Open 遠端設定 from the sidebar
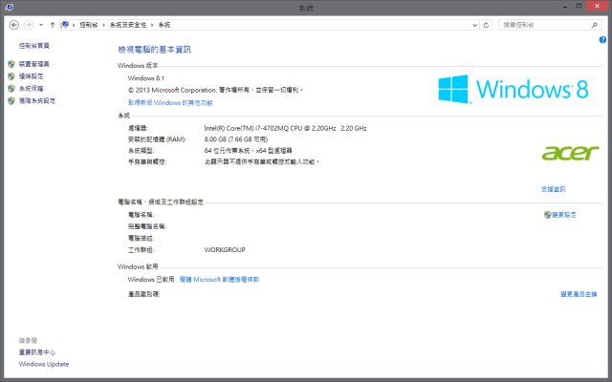The width and height of the screenshot is (612, 382). pyautogui.click(x=32, y=76)
